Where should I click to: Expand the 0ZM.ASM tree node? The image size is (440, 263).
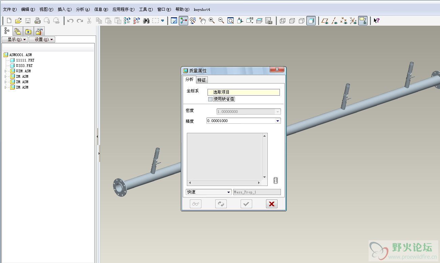pos(5,71)
